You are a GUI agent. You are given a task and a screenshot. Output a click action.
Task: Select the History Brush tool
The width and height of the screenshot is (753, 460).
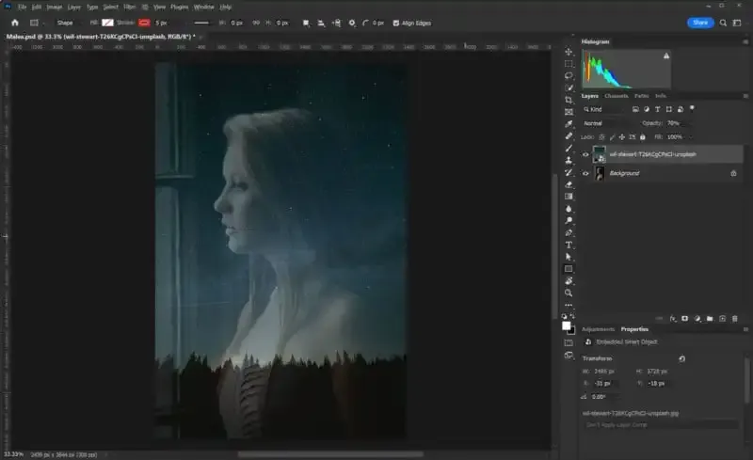569,172
